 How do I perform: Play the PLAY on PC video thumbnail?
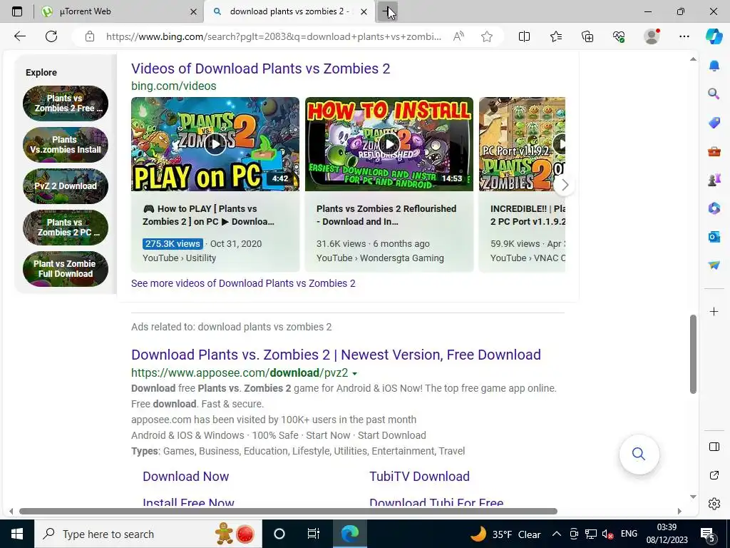coord(215,144)
